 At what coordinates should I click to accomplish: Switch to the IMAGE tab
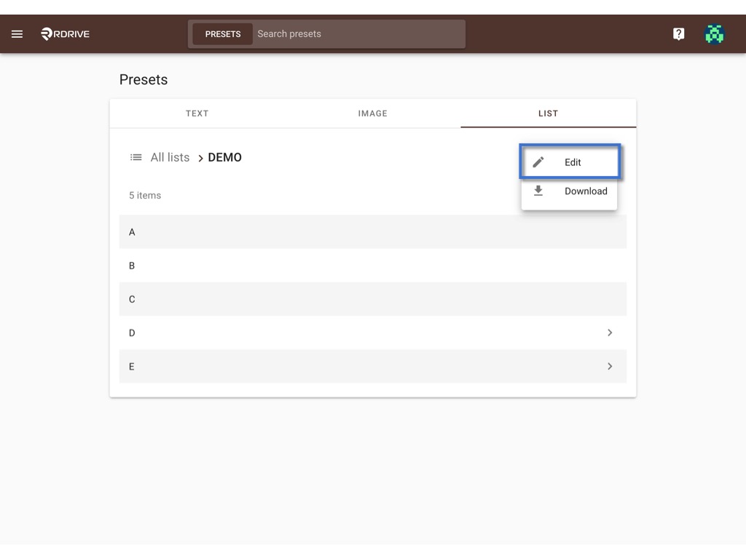[x=372, y=114]
